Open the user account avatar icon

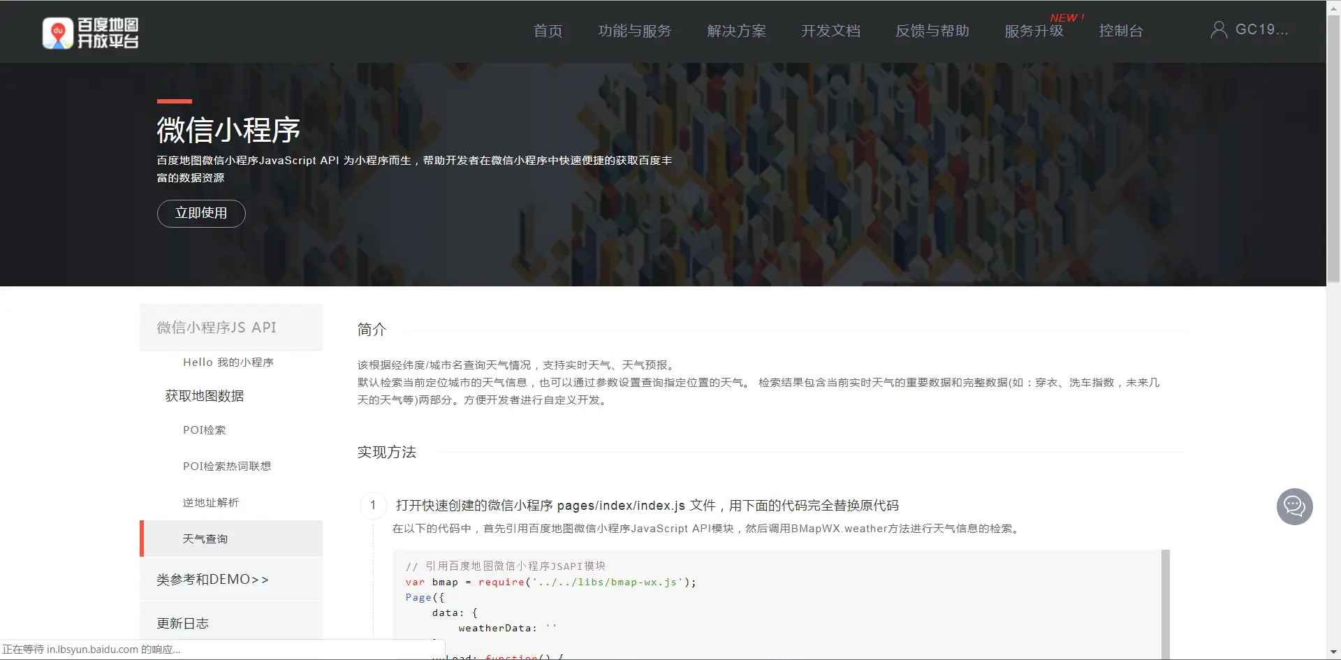(1219, 29)
